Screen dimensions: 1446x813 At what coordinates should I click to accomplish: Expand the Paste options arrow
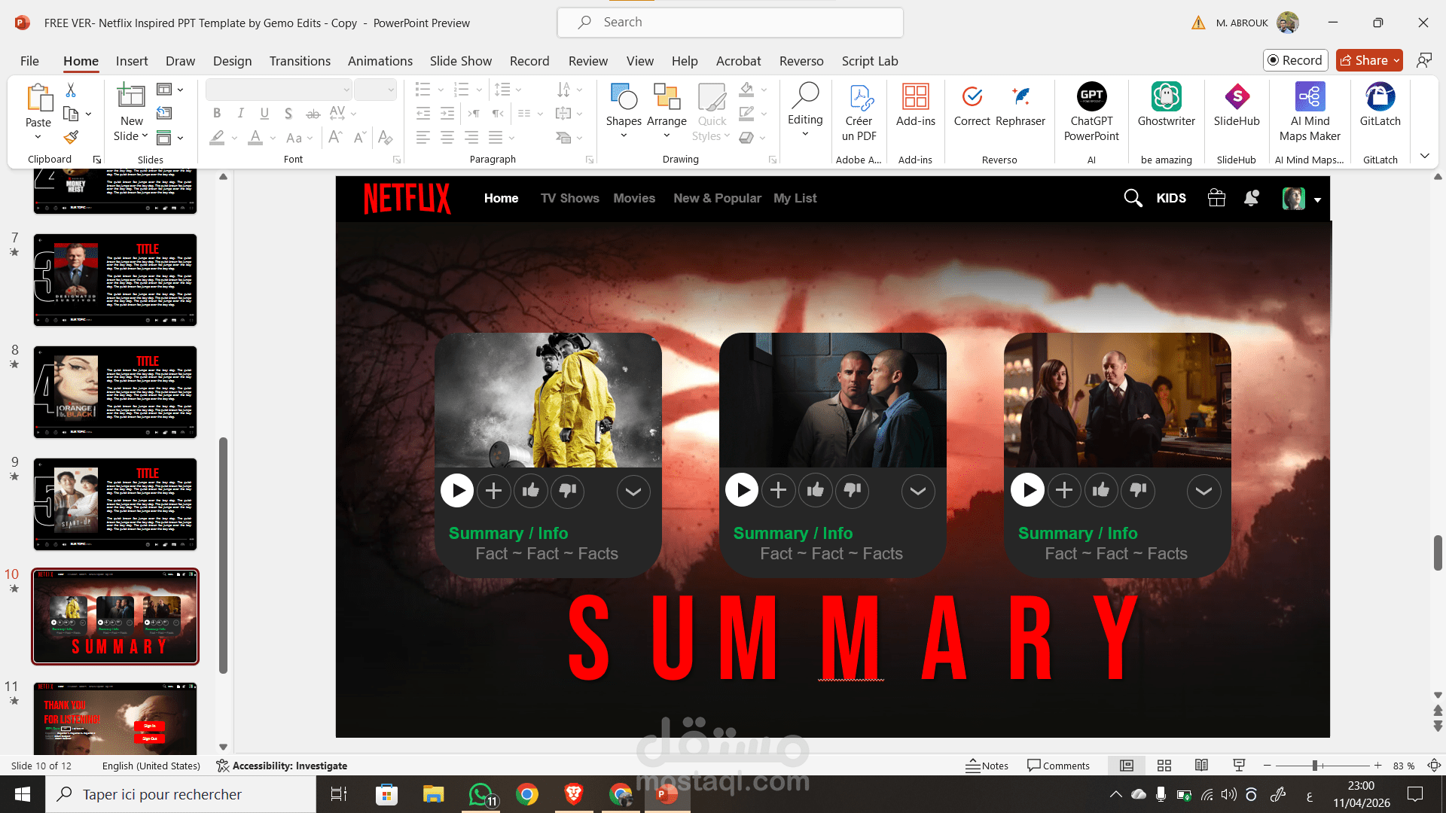point(38,137)
